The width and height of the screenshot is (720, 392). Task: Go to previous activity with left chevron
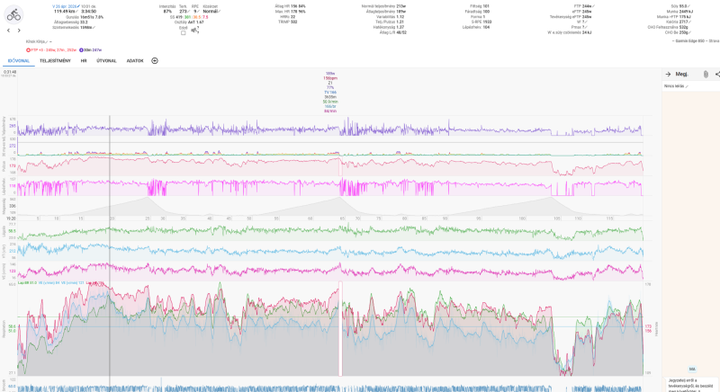(x=8, y=31)
